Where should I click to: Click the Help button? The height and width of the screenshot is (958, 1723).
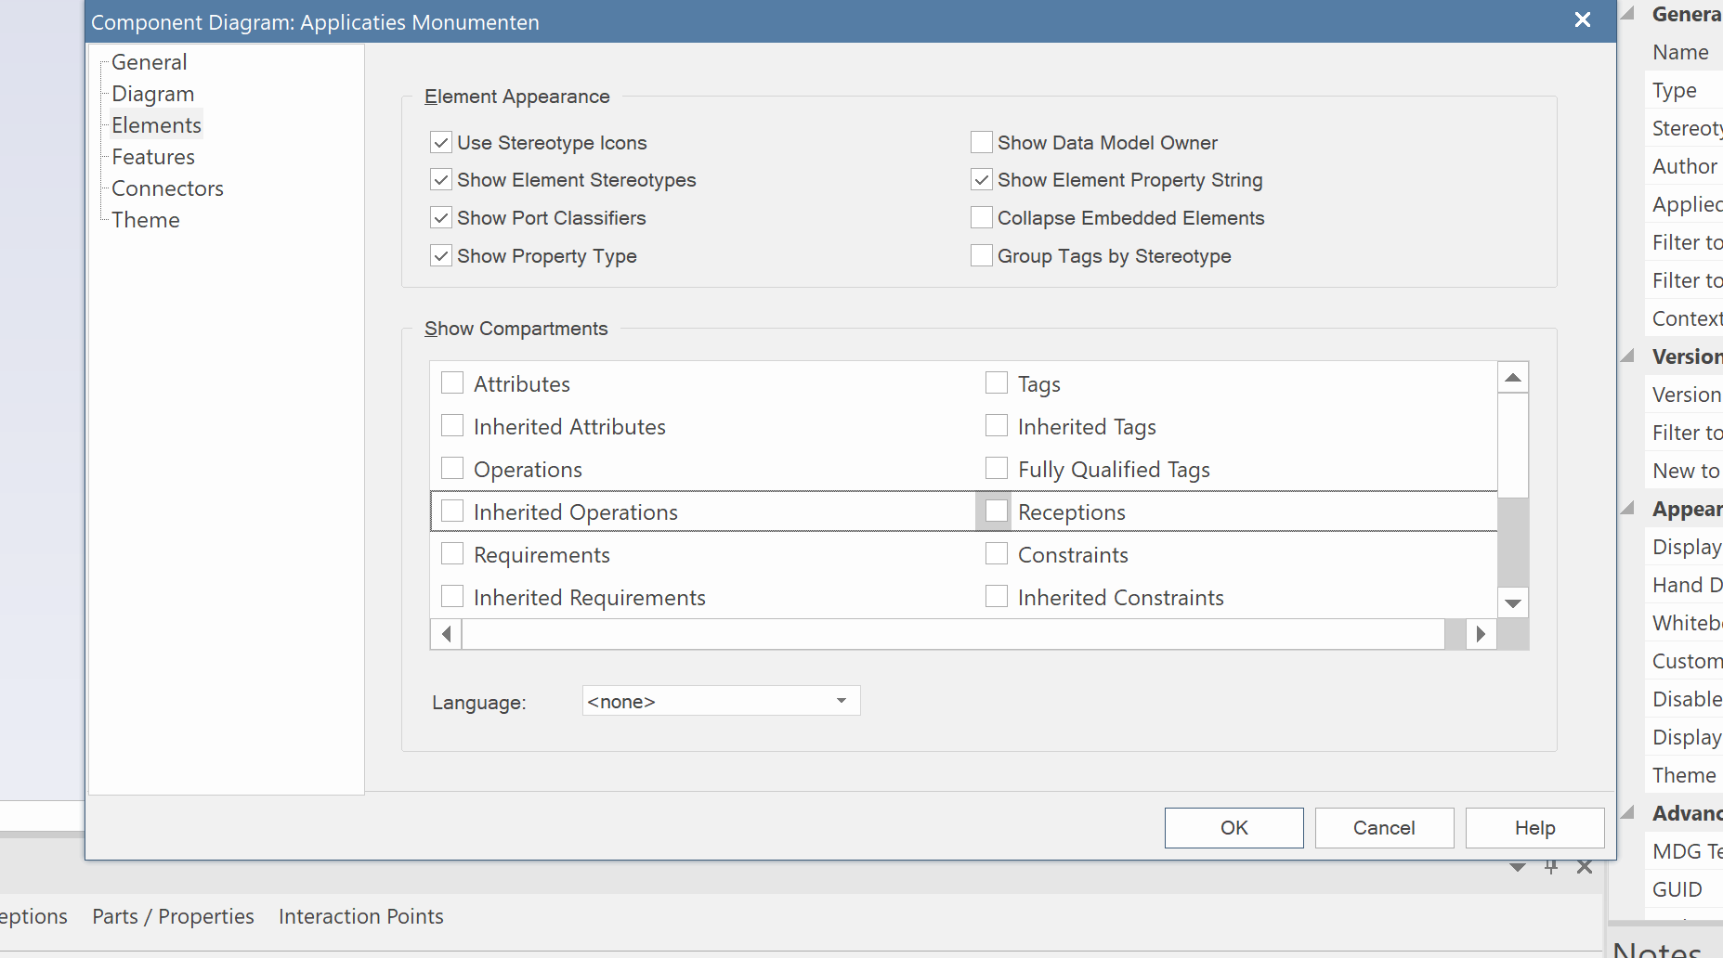pyautogui.click(x=1534, y=827)
